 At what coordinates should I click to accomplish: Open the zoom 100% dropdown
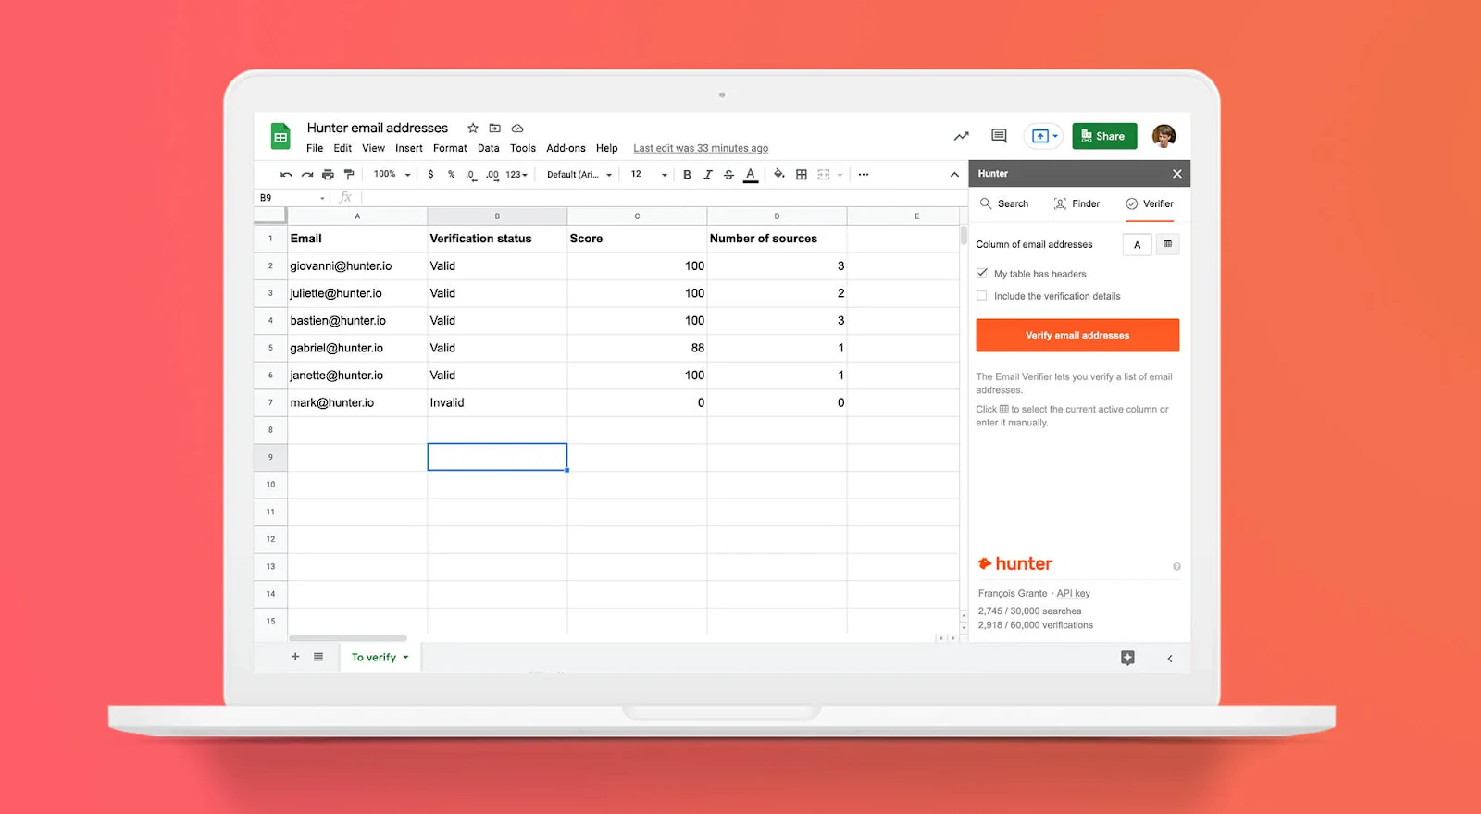392,174
